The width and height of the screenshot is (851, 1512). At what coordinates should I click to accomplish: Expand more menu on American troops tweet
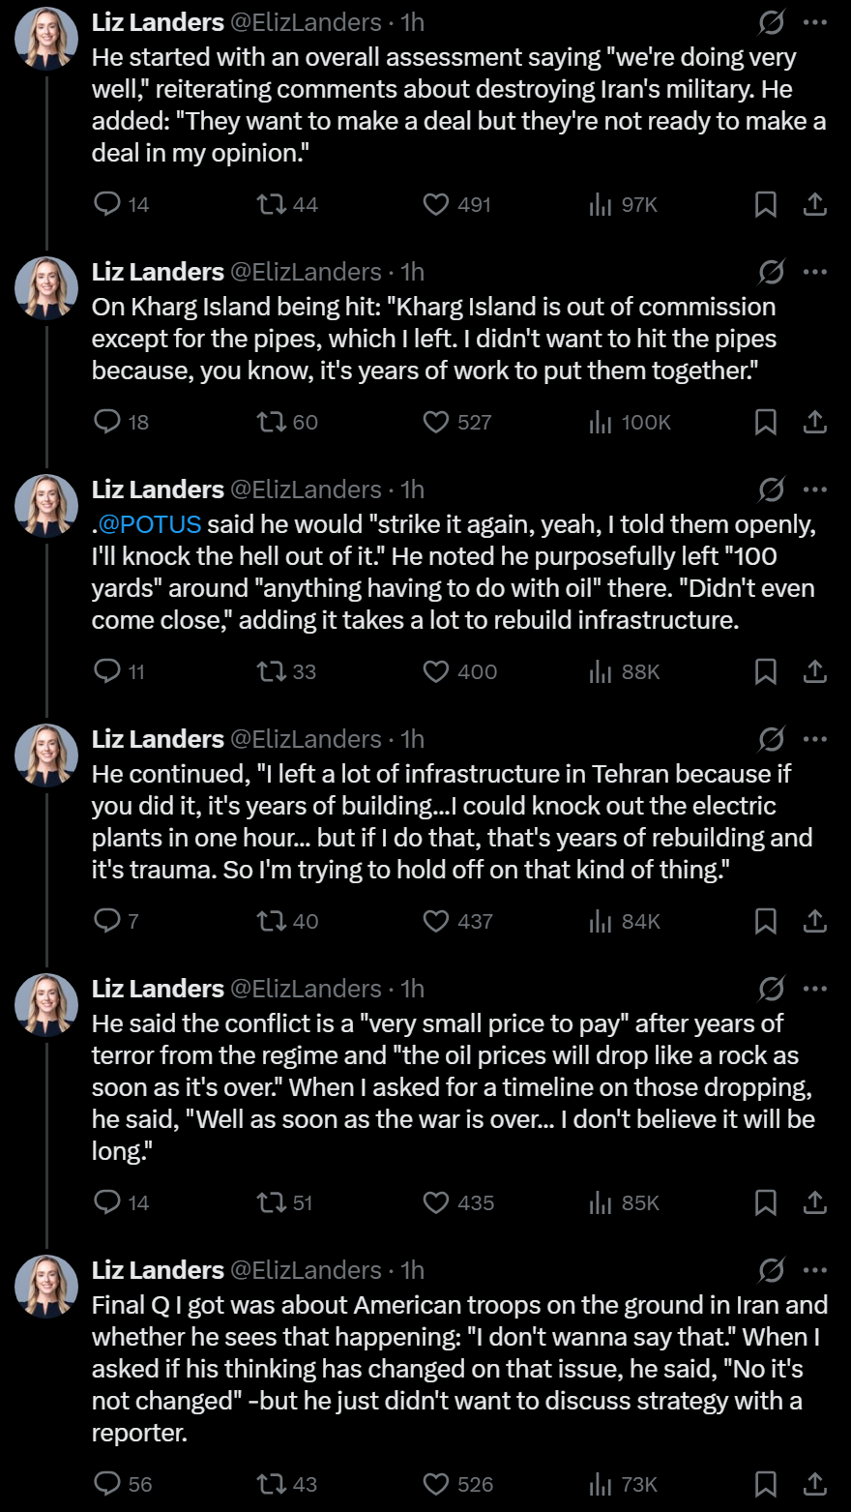click(815, 1270)
